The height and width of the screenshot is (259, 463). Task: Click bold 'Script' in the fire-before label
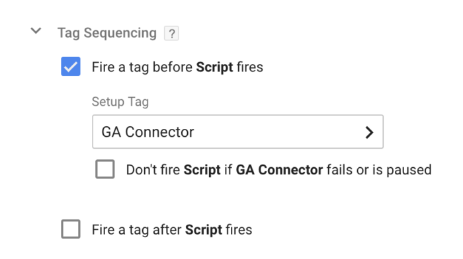coord(214,67)
